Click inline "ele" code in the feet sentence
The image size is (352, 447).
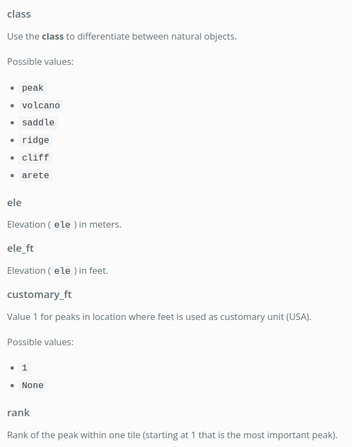[62, 271]
